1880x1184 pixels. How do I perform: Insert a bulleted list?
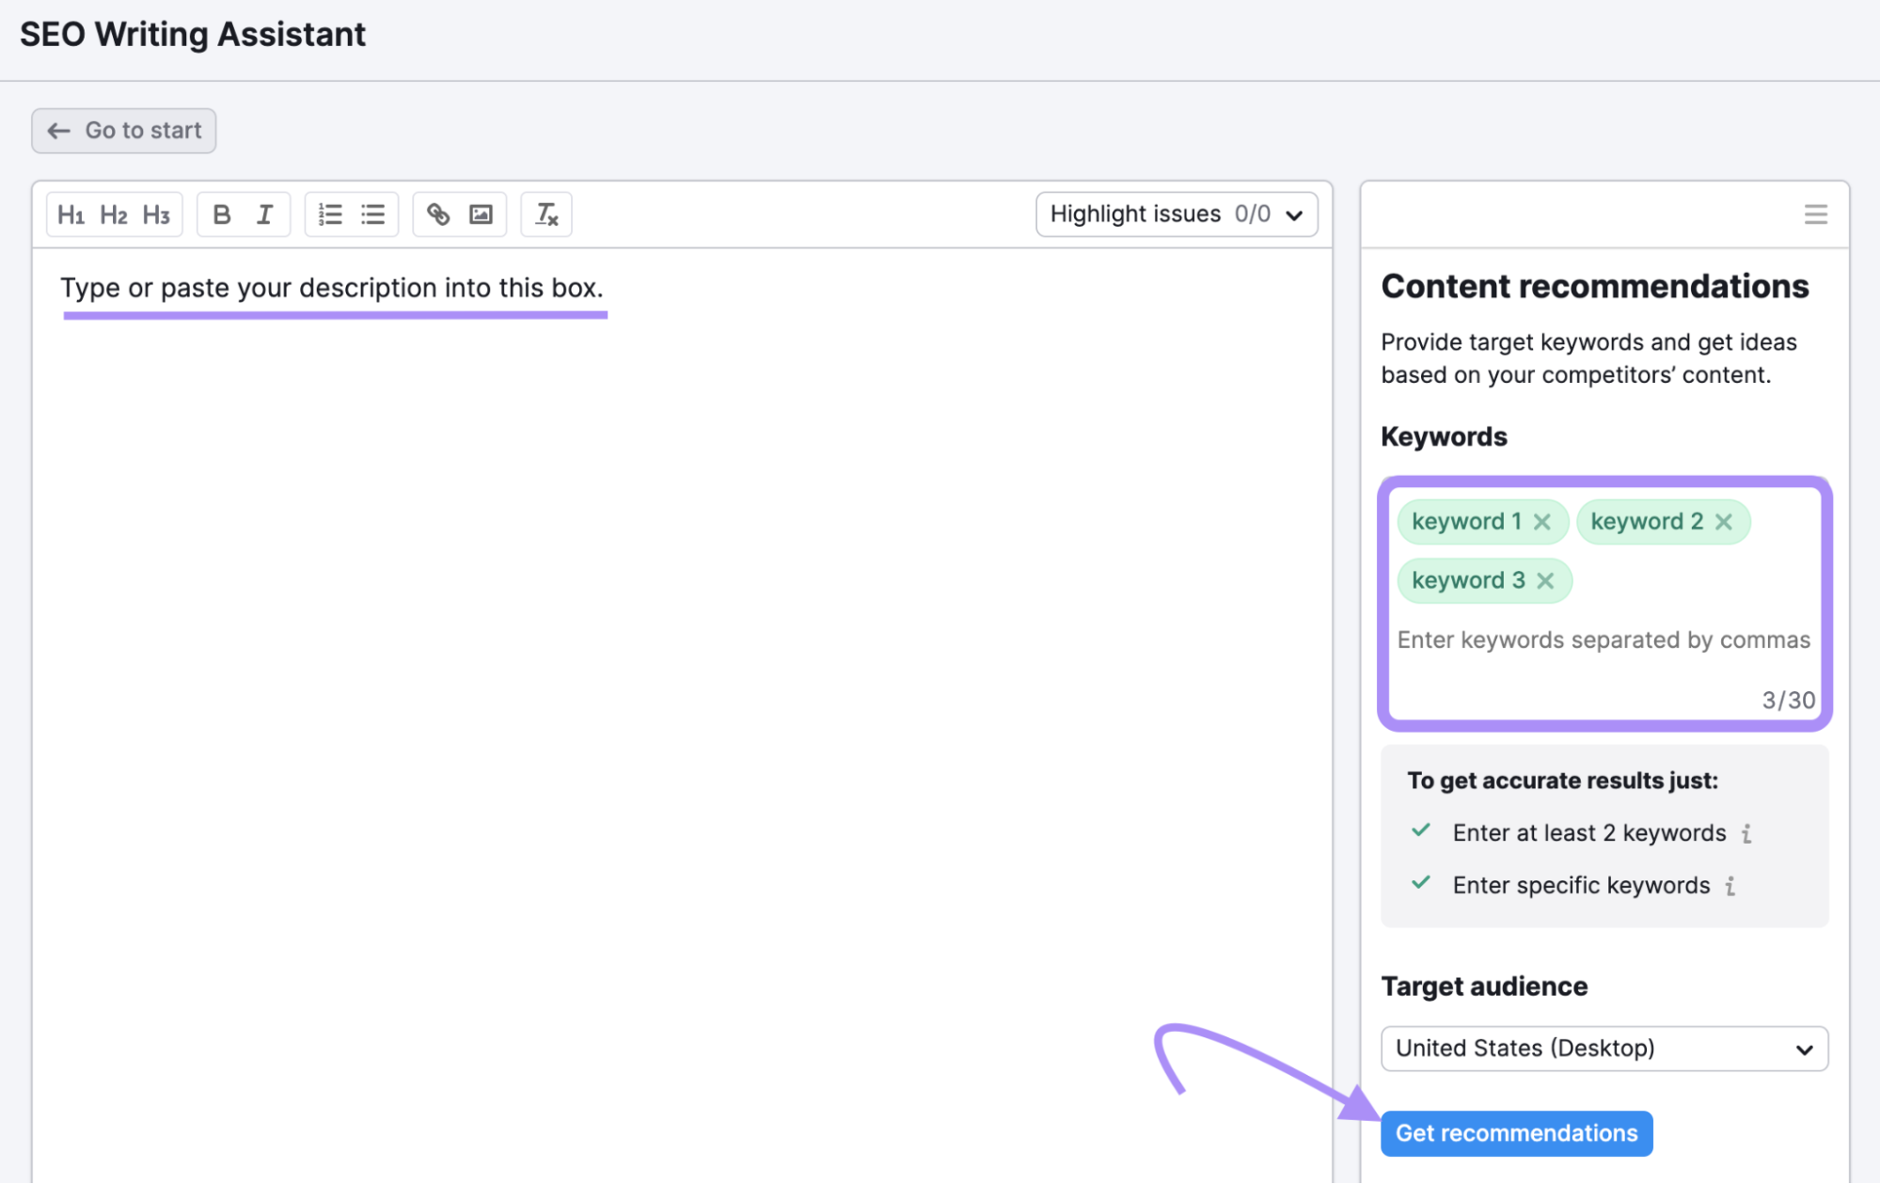[372, 214]
